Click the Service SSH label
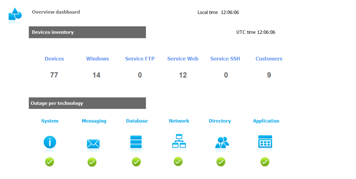 click(225, 59)
